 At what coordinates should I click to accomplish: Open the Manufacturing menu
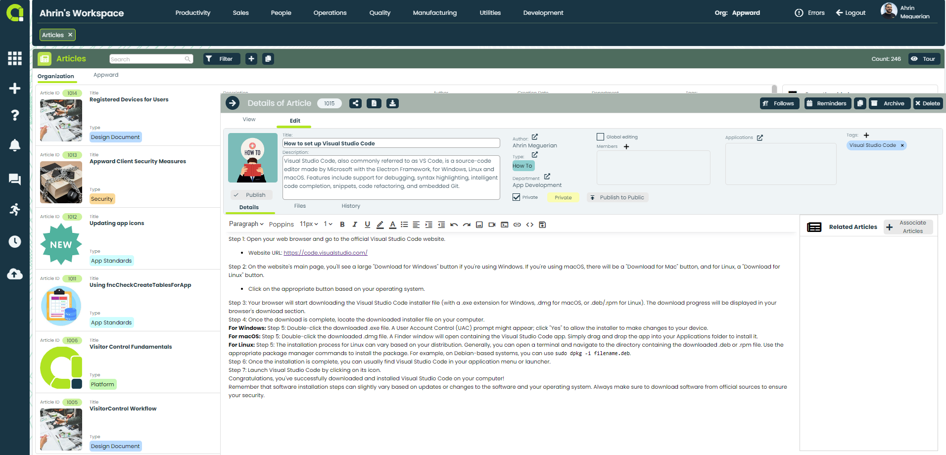tap(435, 13)
